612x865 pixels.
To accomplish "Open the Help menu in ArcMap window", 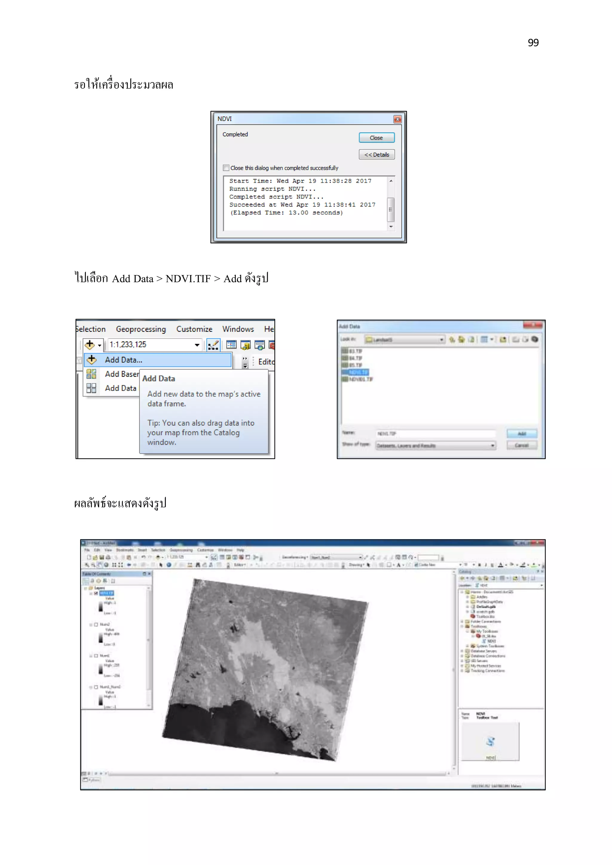I will pos(240,550).
